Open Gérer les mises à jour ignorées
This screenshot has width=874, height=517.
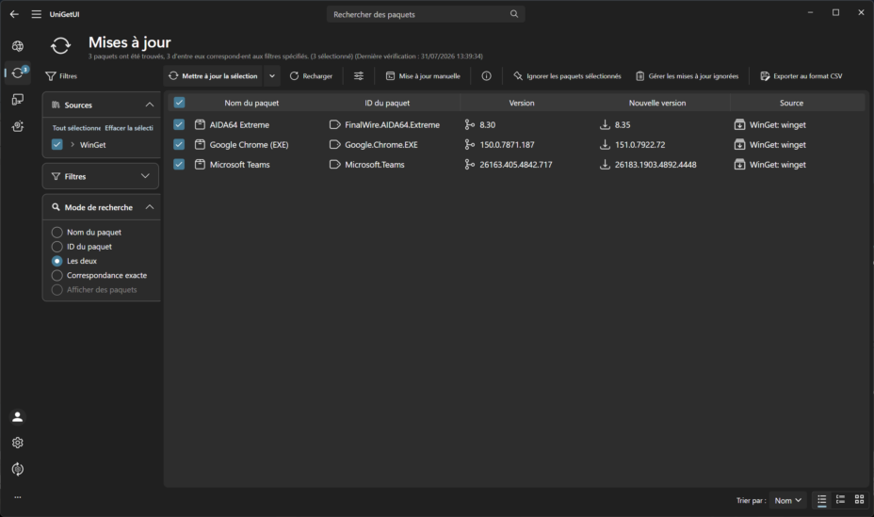click(x=687, y=75)
